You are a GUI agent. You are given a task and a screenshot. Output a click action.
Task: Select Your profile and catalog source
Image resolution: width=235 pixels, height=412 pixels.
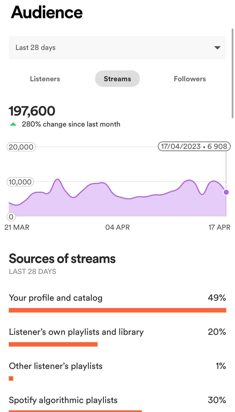click(56, 298)
